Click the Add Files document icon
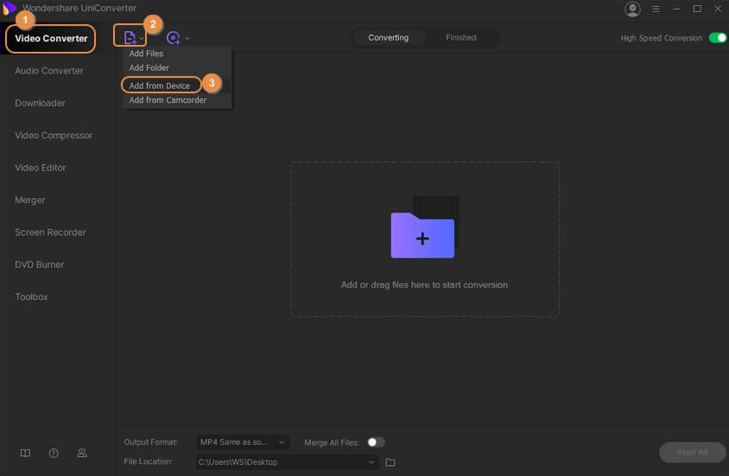The width and height of the screenshot is (729, 476). point(130,38)
